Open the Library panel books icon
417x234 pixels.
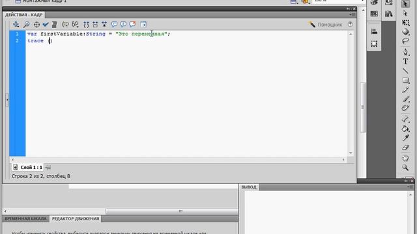pyautogui.click(x=388, y=14)
